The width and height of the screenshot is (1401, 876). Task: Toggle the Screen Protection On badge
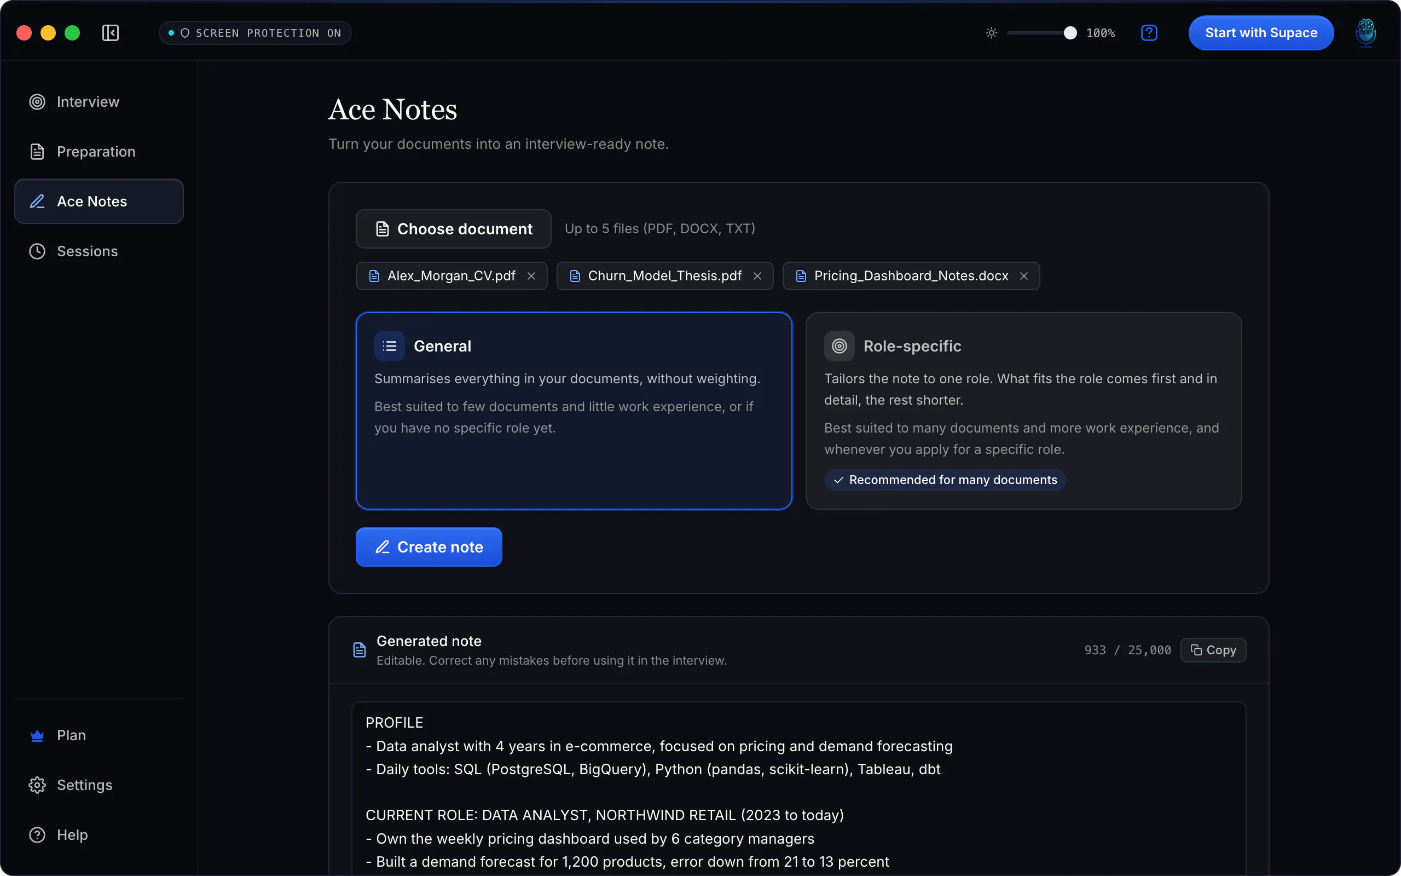[254, 33]
